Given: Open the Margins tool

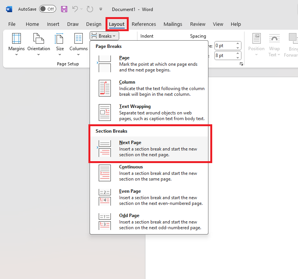Looking at the screenshot, I should point(16,44).
